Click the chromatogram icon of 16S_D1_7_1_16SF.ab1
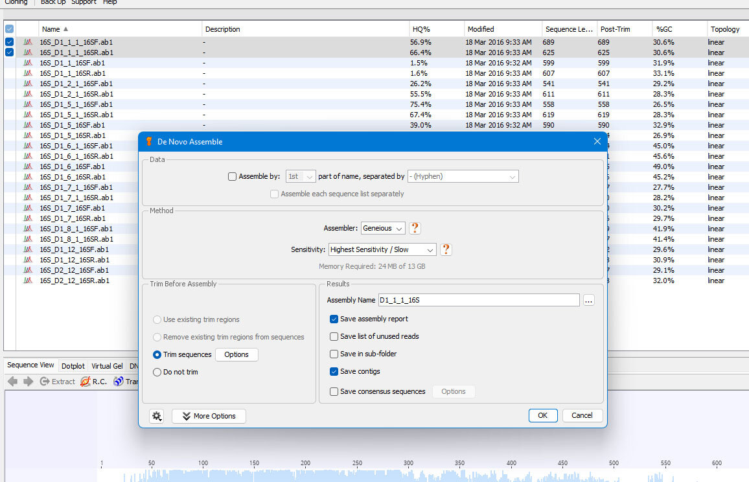Viewport: 749px width, 482px height. pyautogui.click(x=28, y=187)
